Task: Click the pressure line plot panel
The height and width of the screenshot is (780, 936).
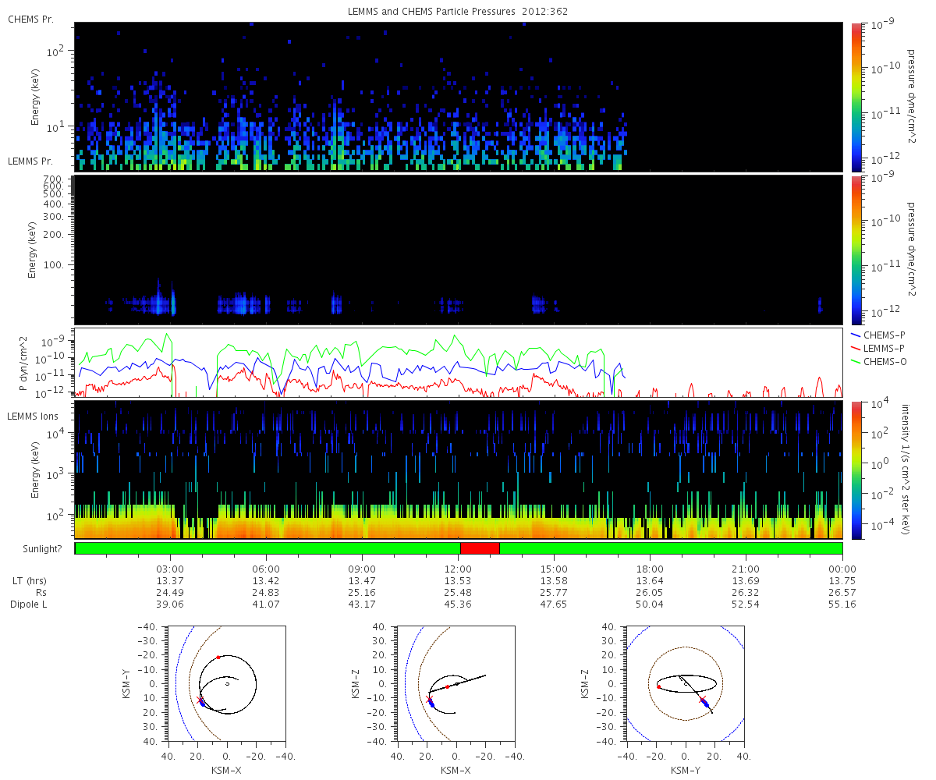Action: coord(459,363)
